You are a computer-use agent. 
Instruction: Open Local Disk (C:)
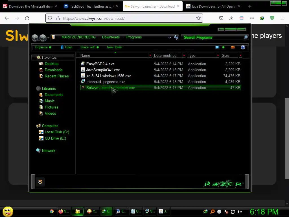pyautogui.click(x=57, y=132)
